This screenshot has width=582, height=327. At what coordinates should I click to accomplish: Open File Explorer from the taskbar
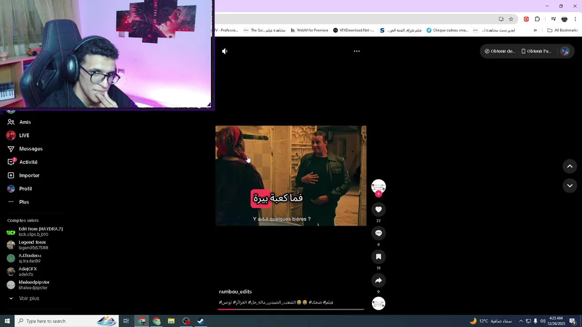pos(171,321)
